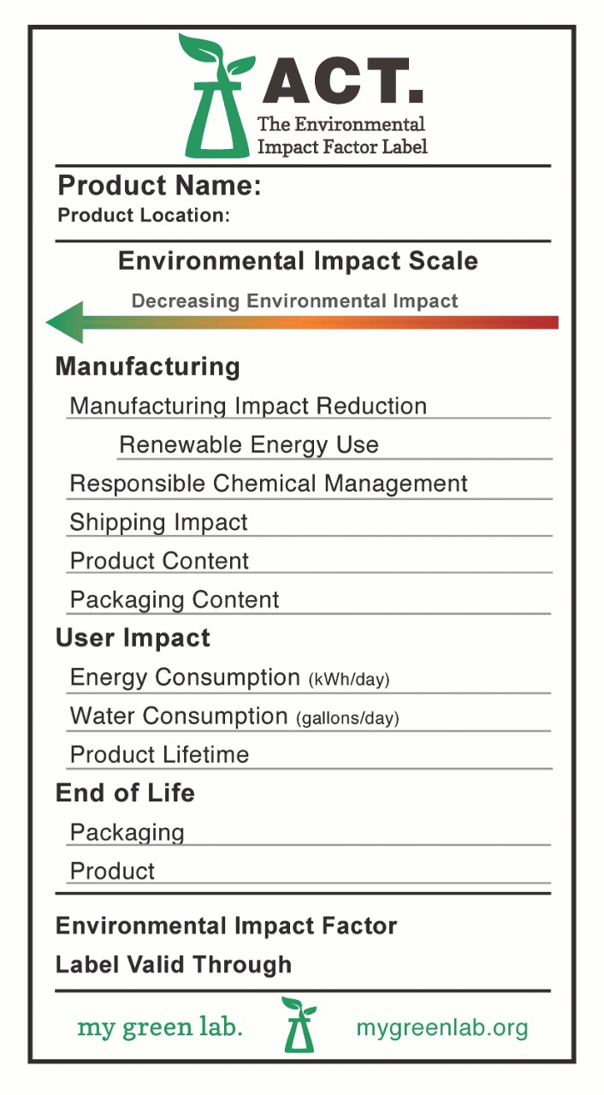Click the Product Name field
Screen dimensions: 604x1095
pyautogui.click(x=159, y=185)
